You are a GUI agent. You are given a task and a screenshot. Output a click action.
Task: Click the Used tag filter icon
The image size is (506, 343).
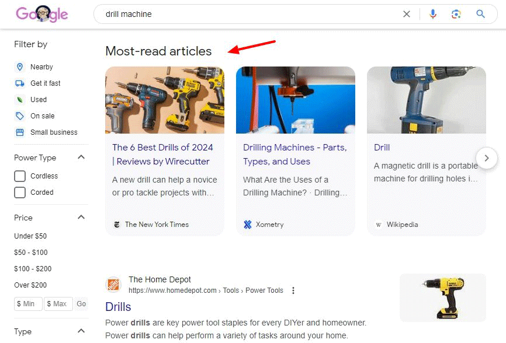20,99
